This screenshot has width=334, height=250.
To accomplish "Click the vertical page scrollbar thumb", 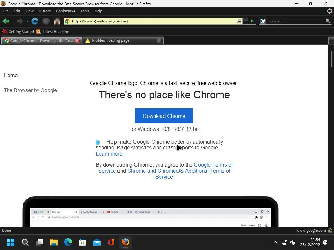I will 331,59.
